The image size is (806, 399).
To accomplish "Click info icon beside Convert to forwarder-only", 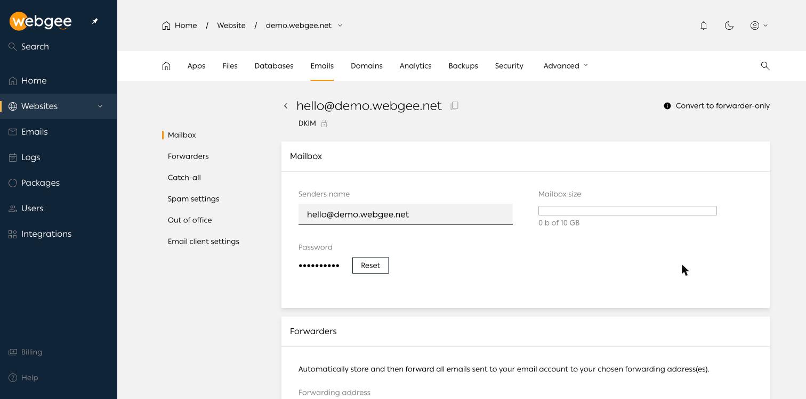I will (667, 106).
